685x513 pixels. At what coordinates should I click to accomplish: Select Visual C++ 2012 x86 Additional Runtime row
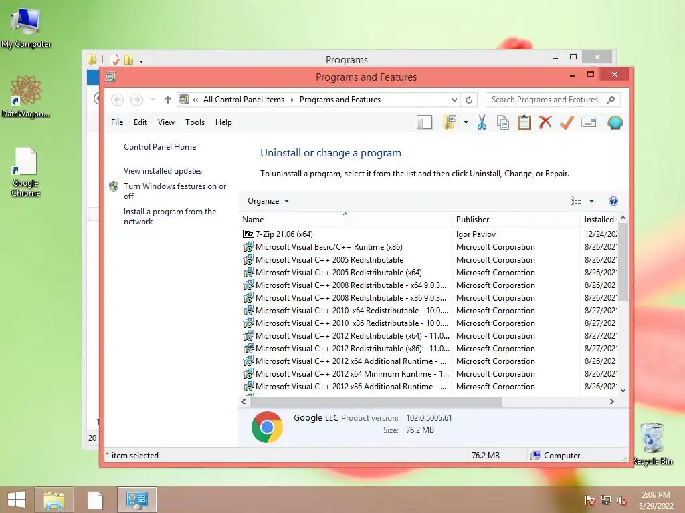click(x=351, y=387)
